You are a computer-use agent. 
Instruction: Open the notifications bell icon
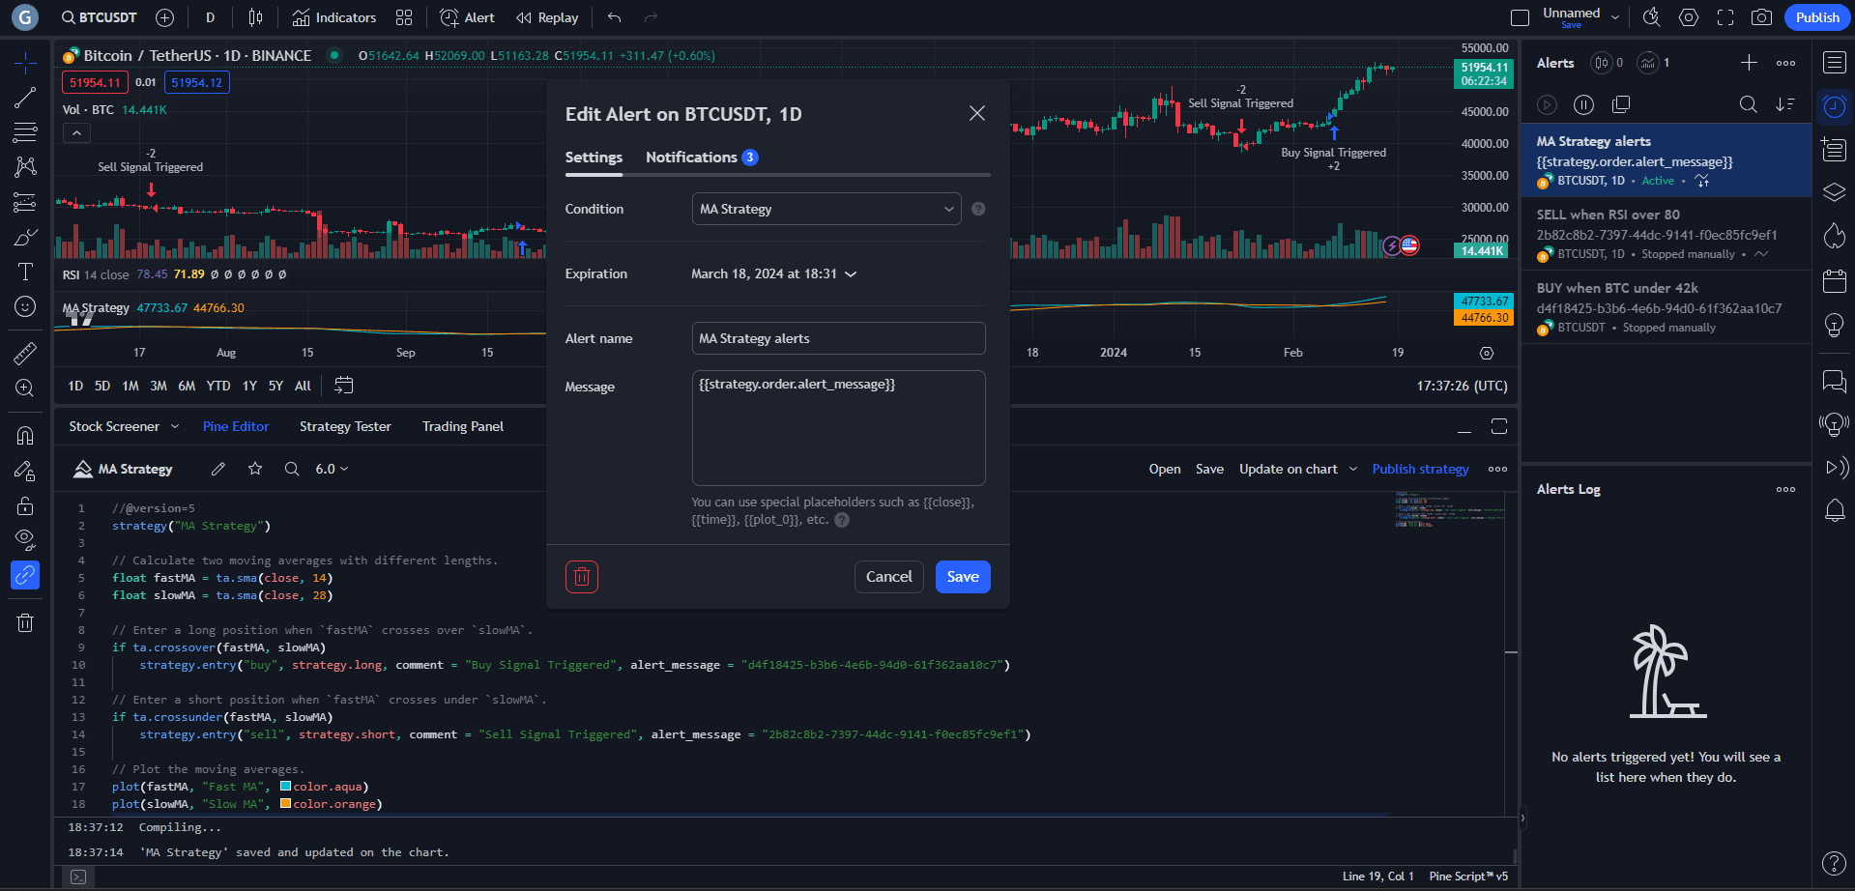click(1834, 510)
